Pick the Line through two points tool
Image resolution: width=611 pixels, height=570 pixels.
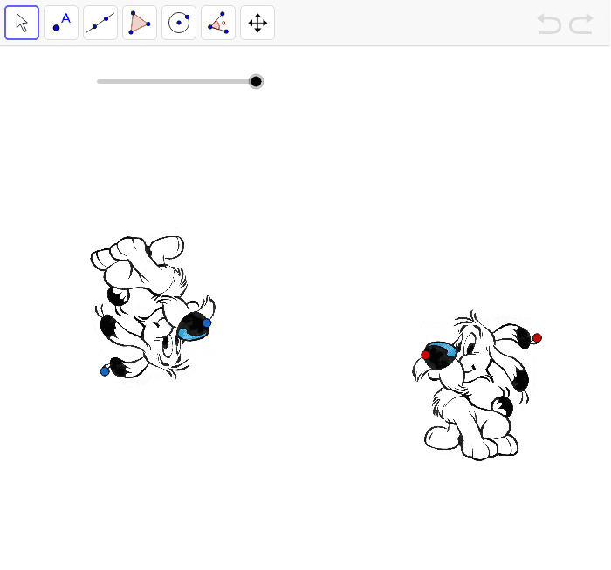pyautogui.click(x=100, y=23)
